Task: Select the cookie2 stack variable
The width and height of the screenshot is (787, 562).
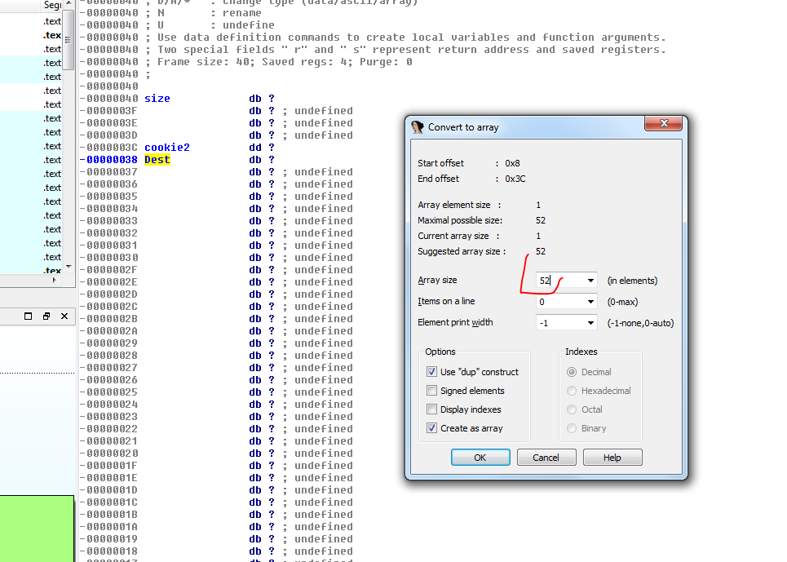Action: tap(166, 148)
